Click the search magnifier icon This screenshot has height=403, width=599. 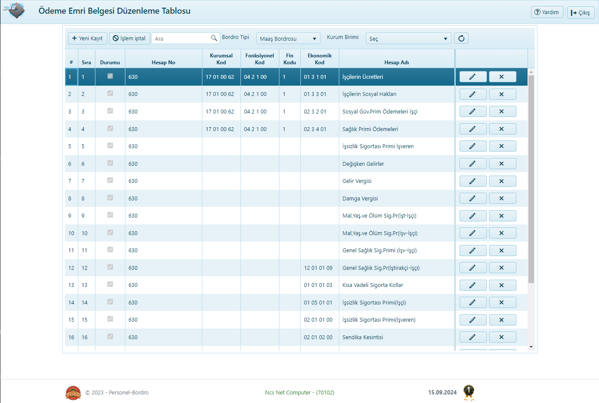[x=214, y=38]
